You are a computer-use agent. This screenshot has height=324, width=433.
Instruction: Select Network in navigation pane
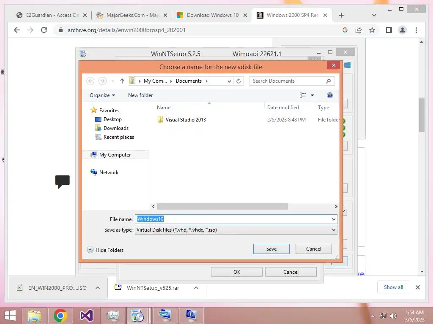[109, 172]
